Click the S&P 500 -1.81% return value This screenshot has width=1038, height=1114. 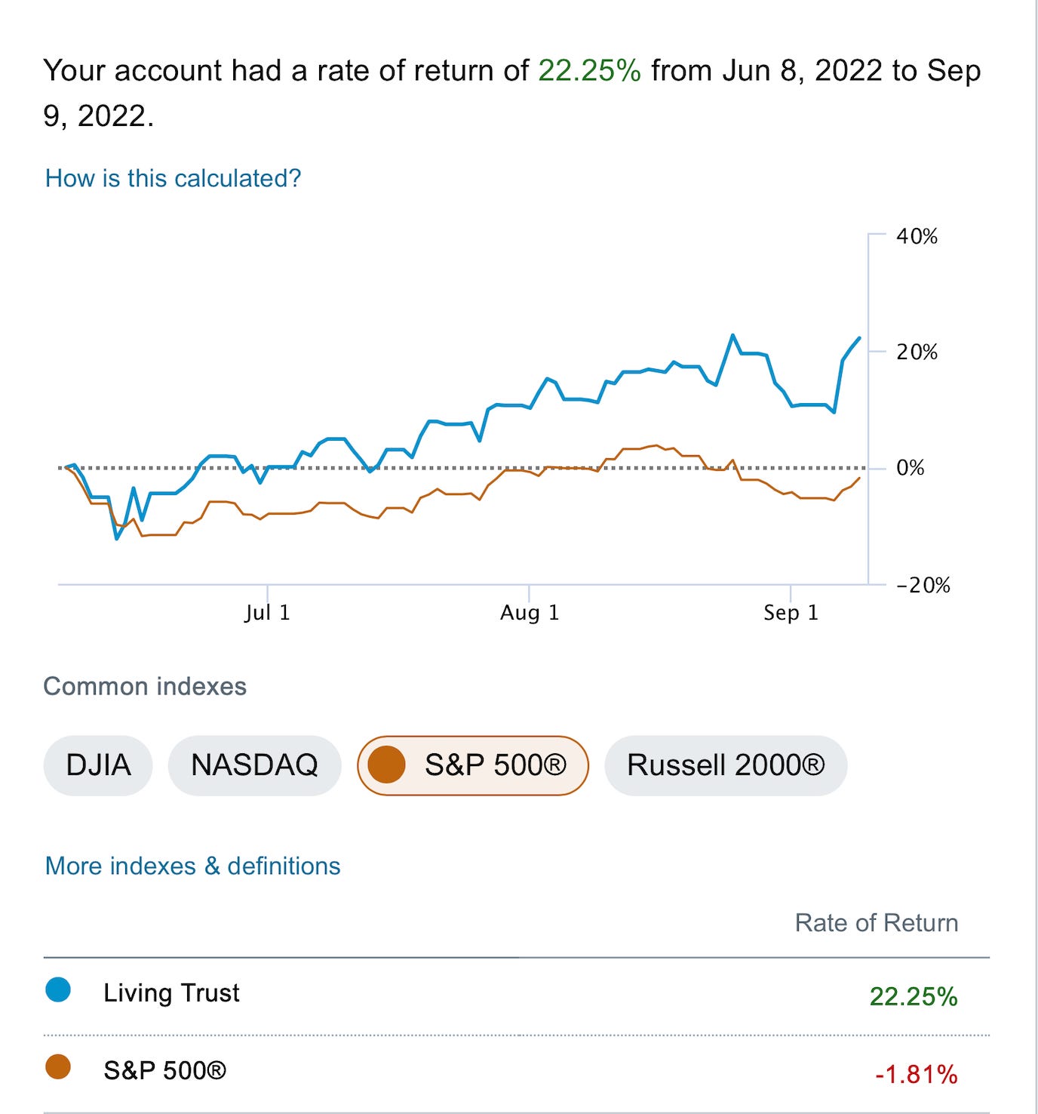(x=916, y=1073)
